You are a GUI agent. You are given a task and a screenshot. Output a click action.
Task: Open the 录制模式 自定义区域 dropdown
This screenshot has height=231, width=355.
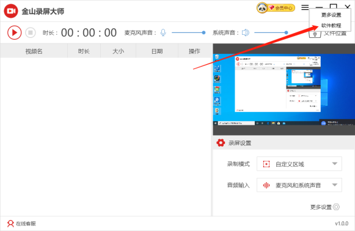click(299, 164)
